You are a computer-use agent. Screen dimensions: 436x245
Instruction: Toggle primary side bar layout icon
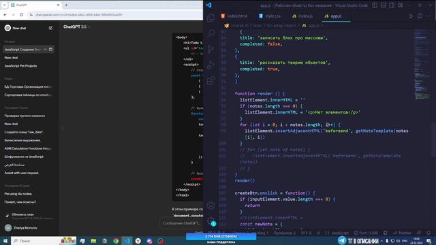tap(375, 5)
